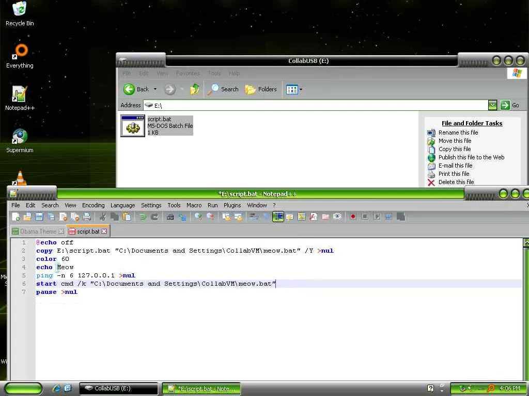Viewport: 529px width, 396px height.
Task: Toggle synchronize horizontal scrolling
Action: coord(238,217)
